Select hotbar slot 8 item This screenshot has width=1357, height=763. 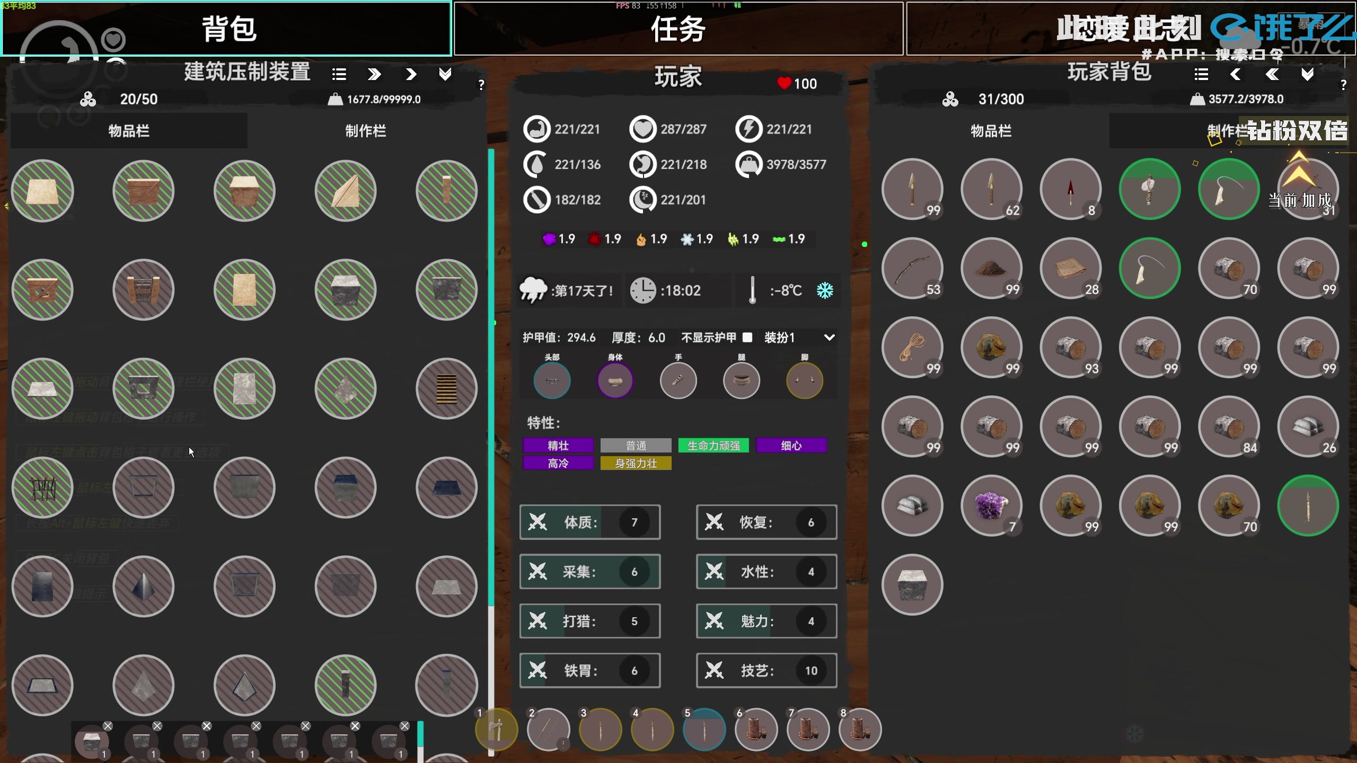point(860,730)
